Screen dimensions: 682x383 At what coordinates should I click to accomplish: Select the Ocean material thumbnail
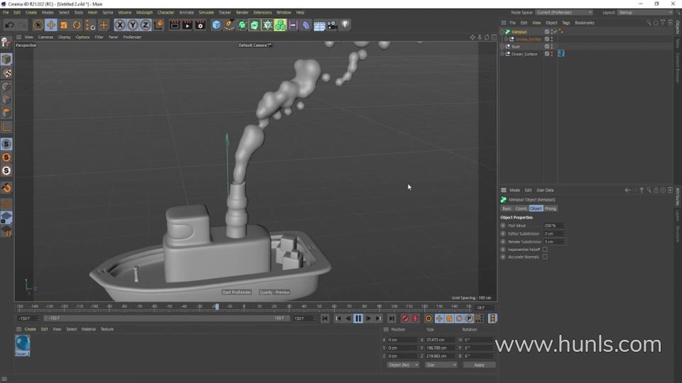click(x=23, y=344)
